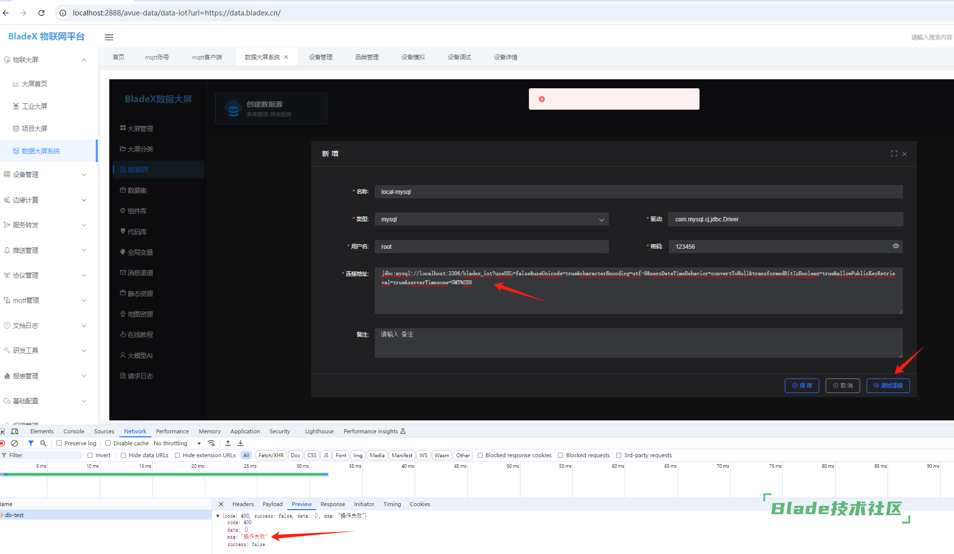This screenshot has width=954, height=554.
Task: Toggle the sidebar hamburger menu icon
Action: click(109, 37)
